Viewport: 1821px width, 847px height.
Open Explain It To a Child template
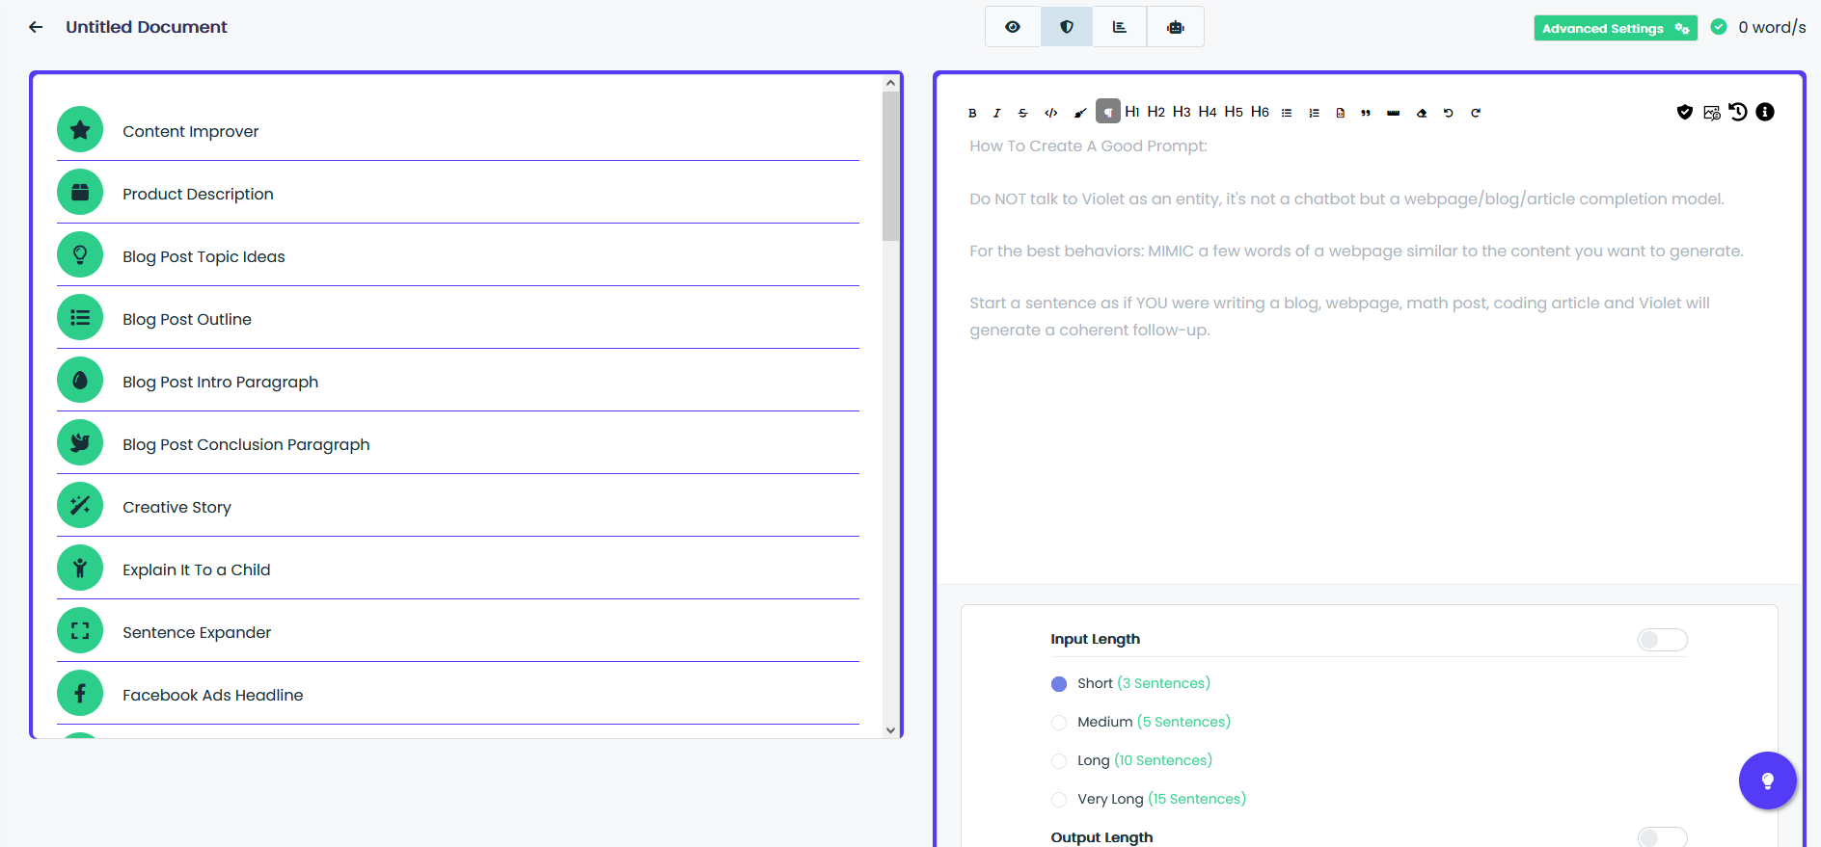point(458,569)
